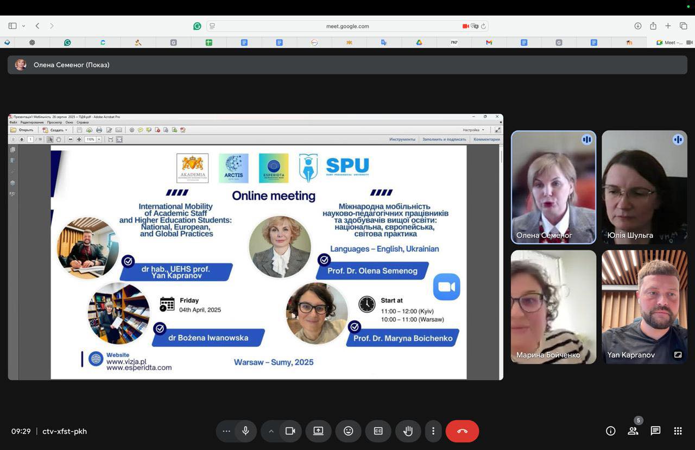Click Safari's new tab plus button
Screen dimensions: 695x450
668,26
